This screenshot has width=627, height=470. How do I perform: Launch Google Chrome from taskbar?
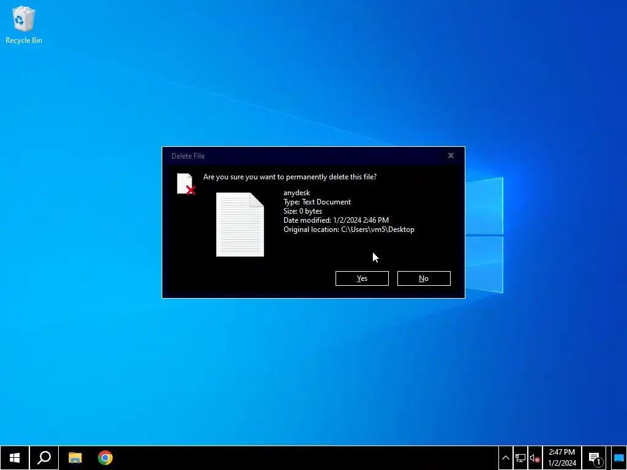tap(105, 458)
